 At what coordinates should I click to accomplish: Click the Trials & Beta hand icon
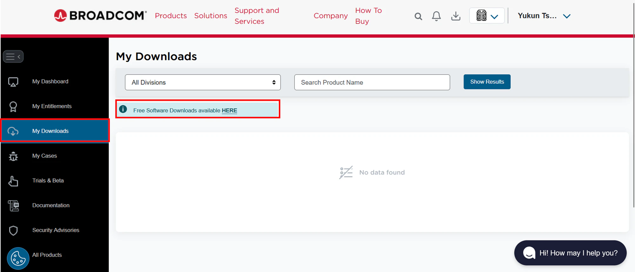pyautogui.click(x=13, y=181)
